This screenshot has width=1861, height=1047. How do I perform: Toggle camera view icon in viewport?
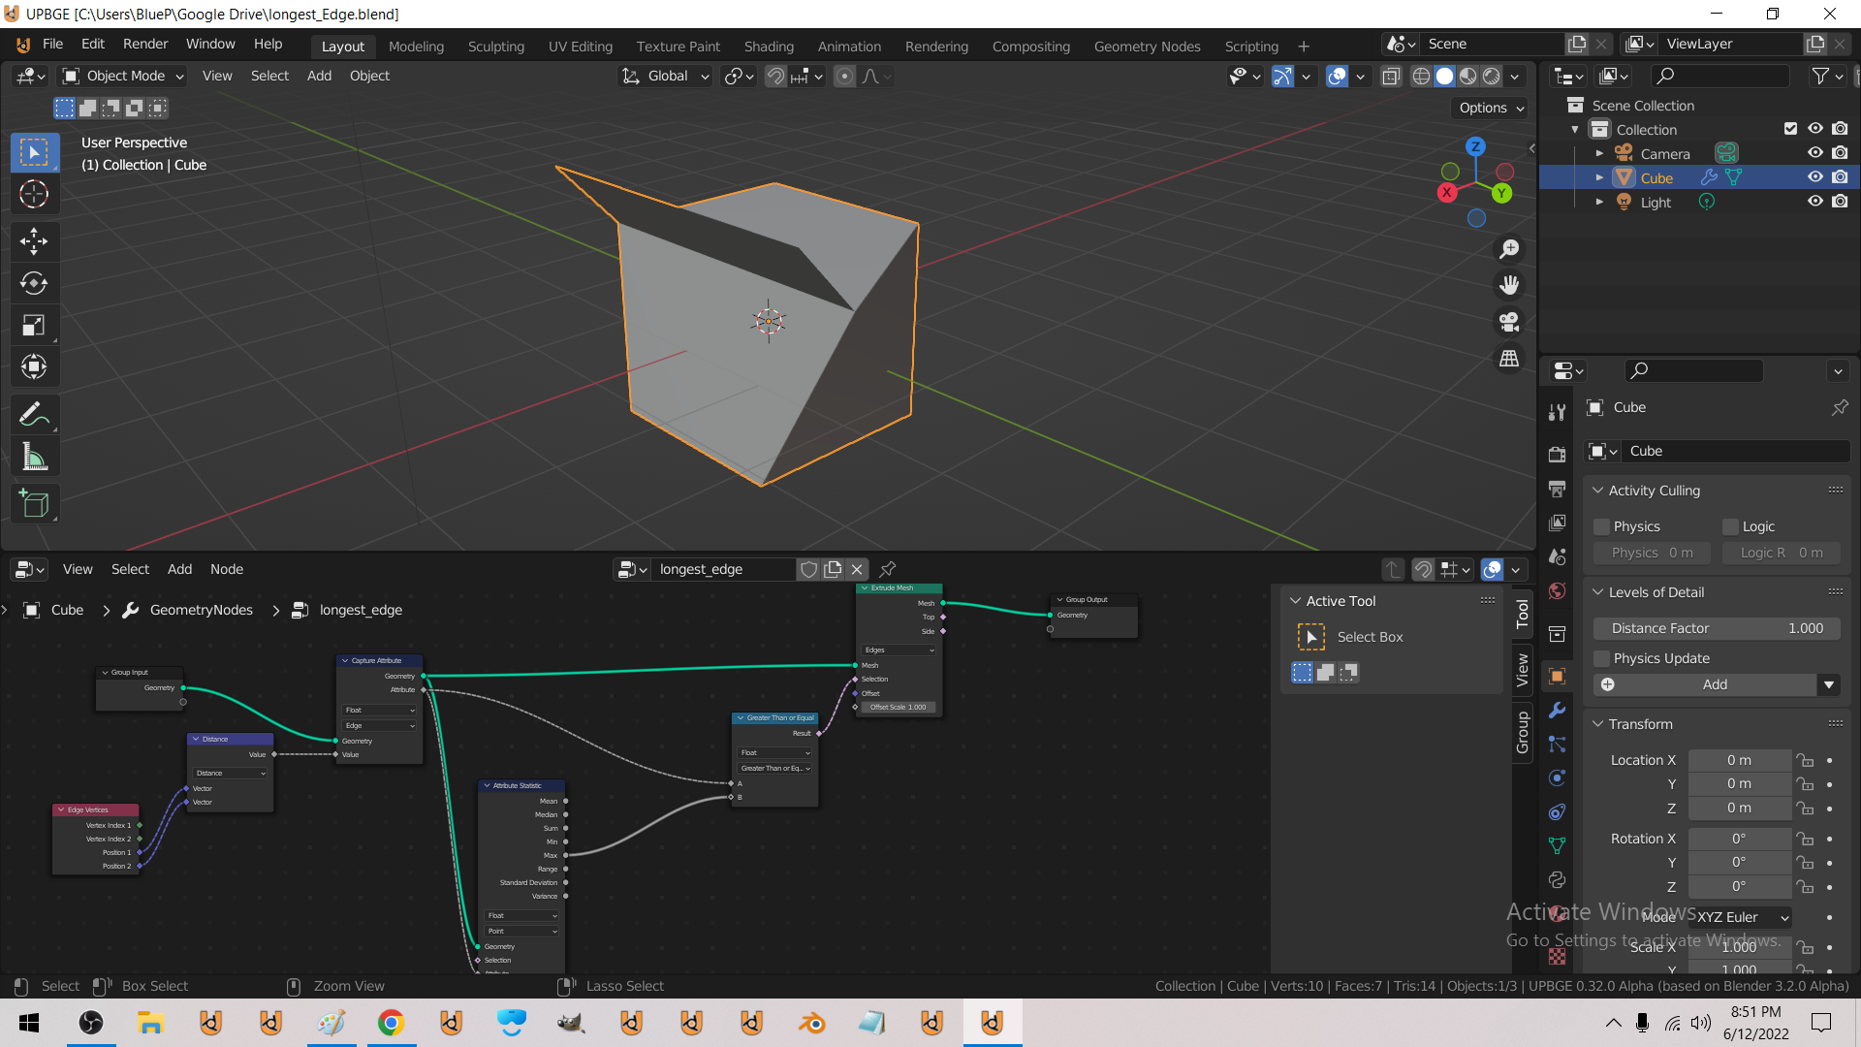click(1509, 322)
